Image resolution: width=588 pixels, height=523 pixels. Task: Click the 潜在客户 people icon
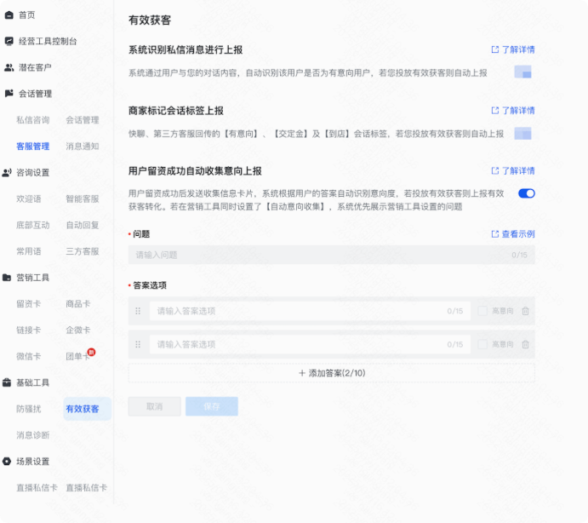(x=9, y=67)
